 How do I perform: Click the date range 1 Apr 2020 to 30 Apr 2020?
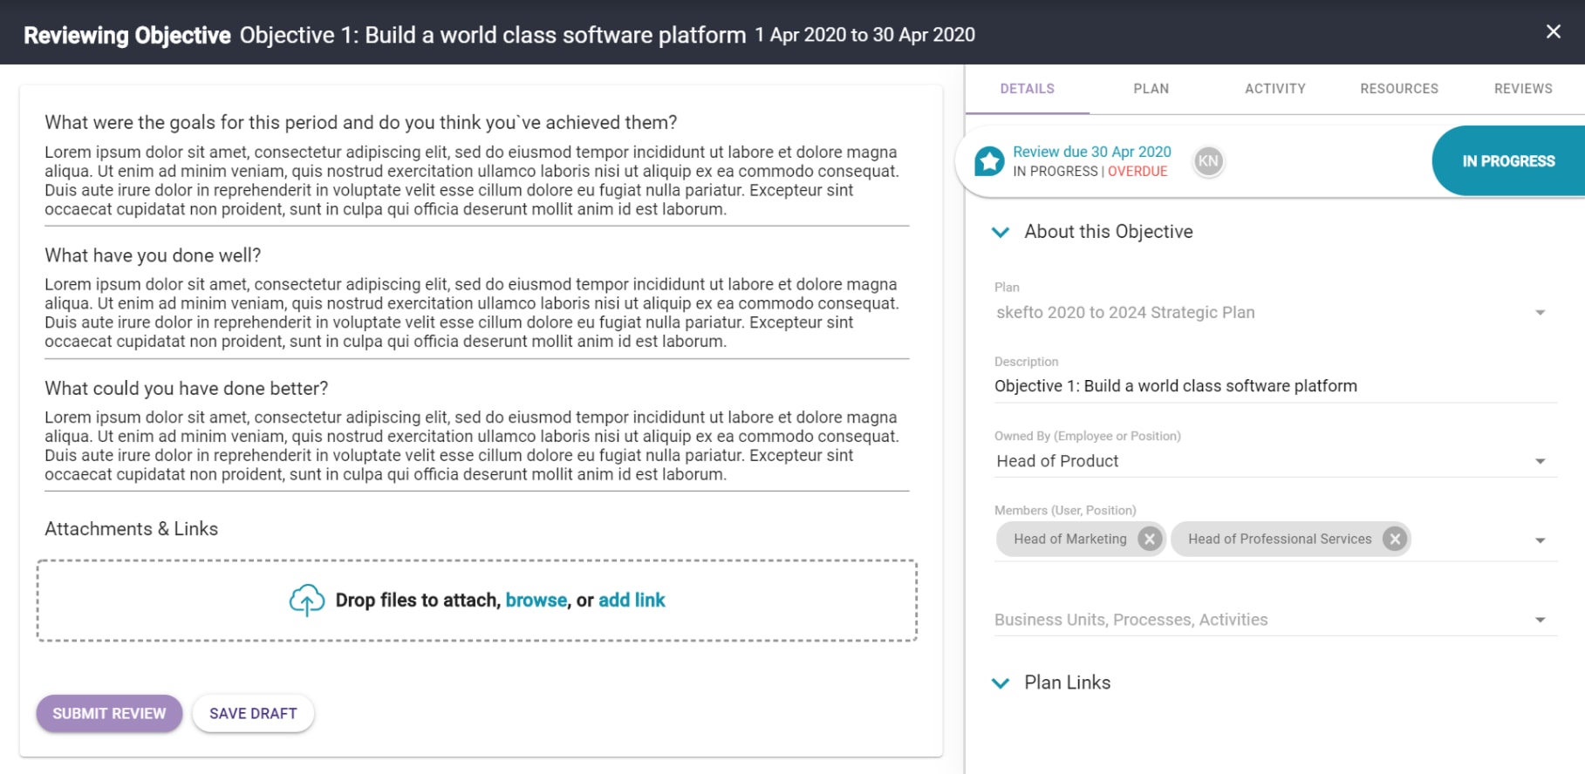864,35
